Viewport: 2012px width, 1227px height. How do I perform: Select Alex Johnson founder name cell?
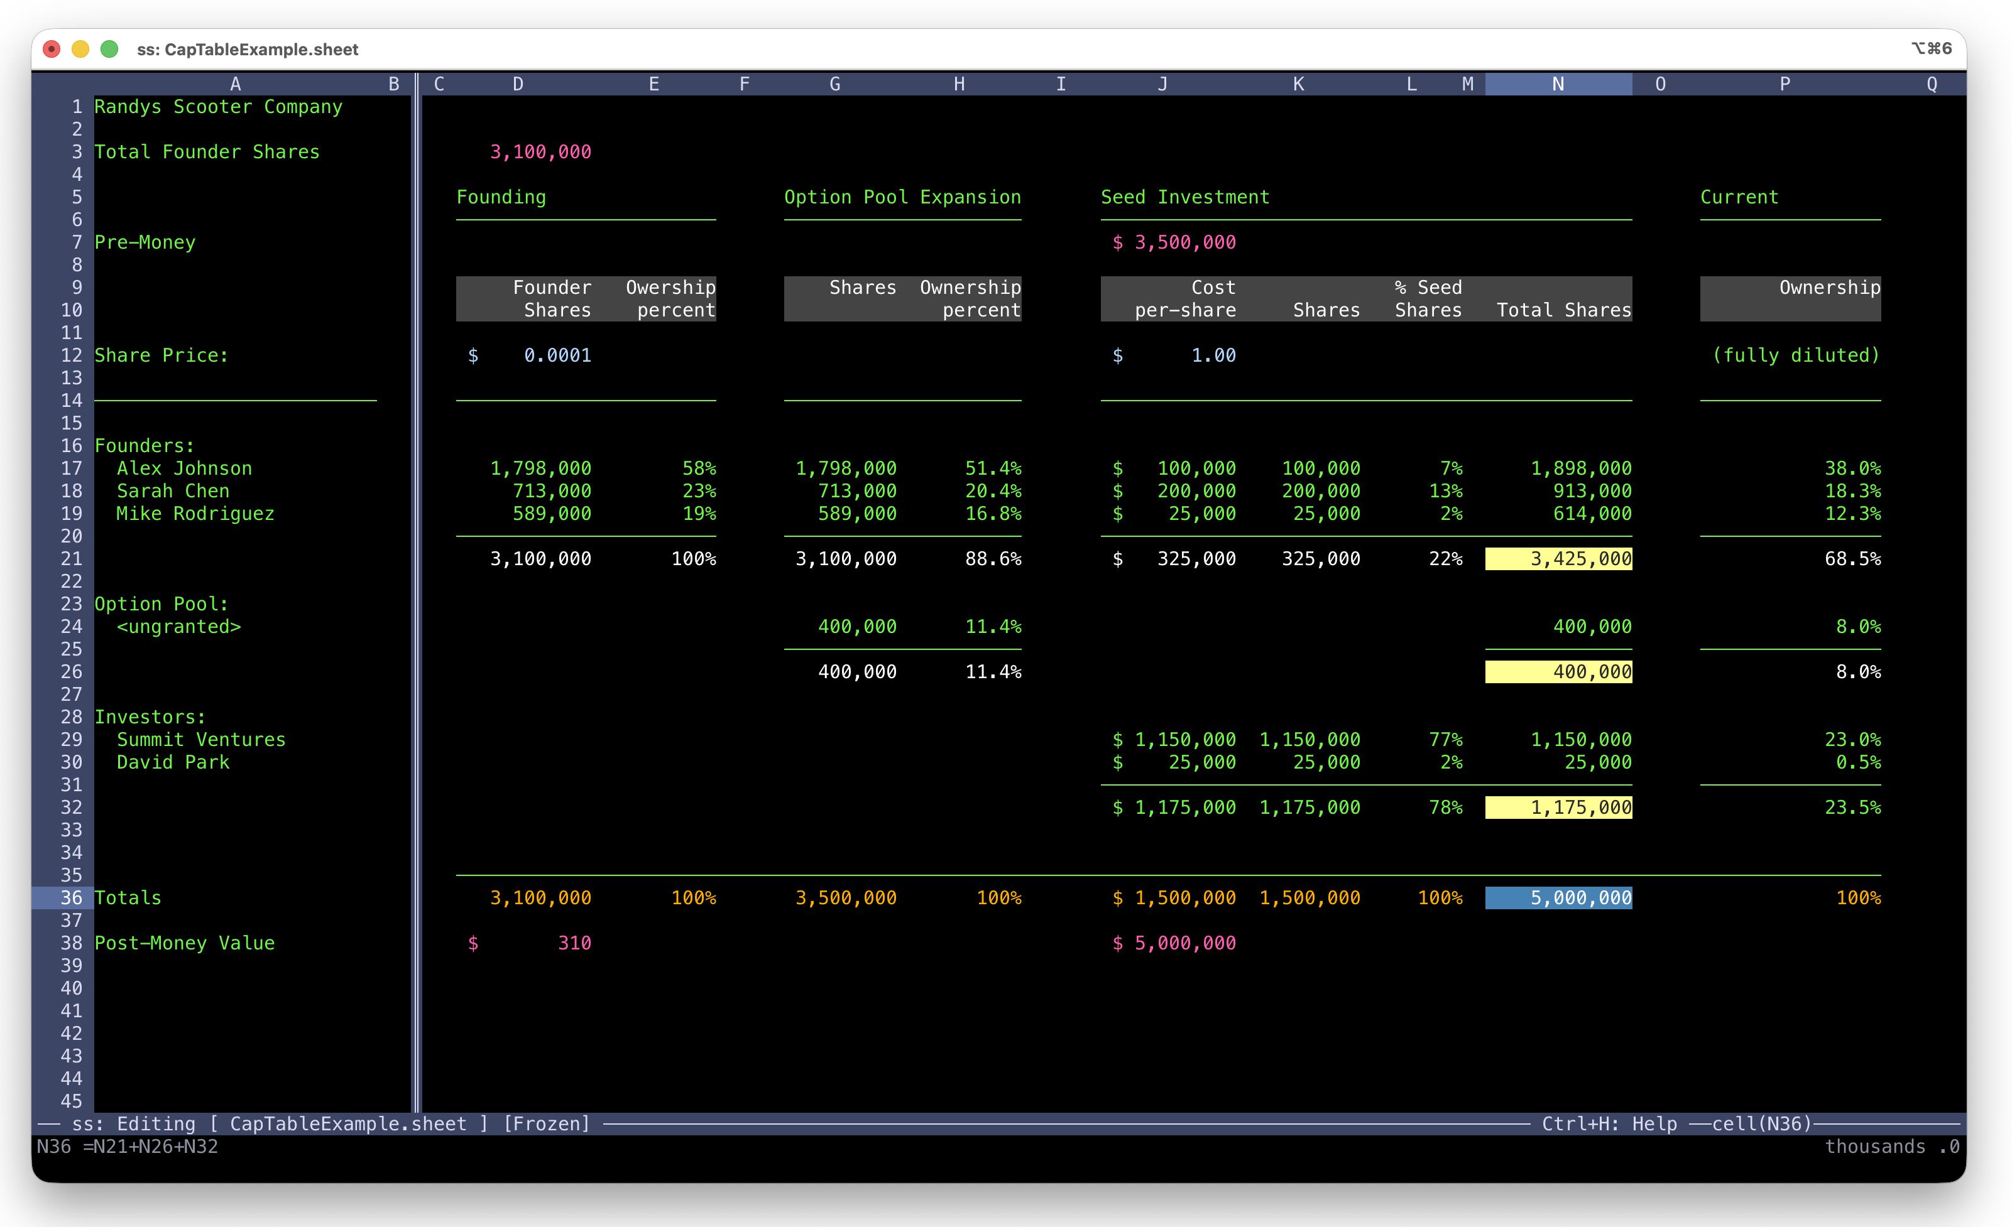pyautogui.click(x=183, y=468)
